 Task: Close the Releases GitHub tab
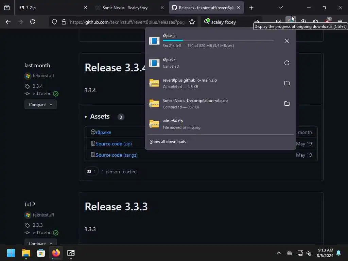[239, 7]
